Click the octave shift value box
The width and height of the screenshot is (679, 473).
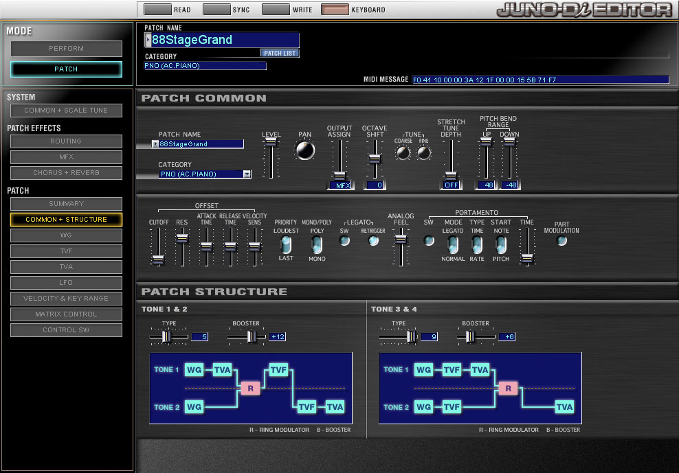375,185
